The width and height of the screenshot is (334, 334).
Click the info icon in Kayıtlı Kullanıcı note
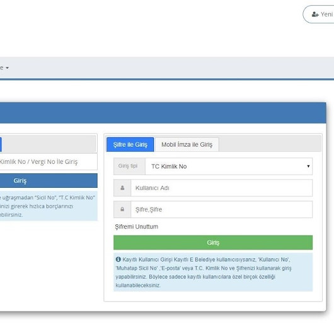118,259
